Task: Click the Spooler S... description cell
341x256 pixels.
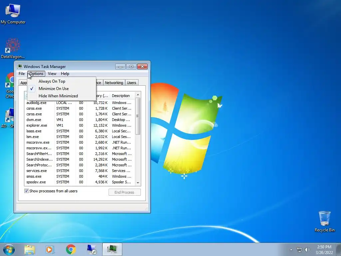Action: (121, 182)
